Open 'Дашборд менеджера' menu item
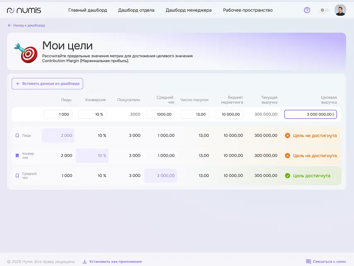The image size is (354, 266). point(188,10)
